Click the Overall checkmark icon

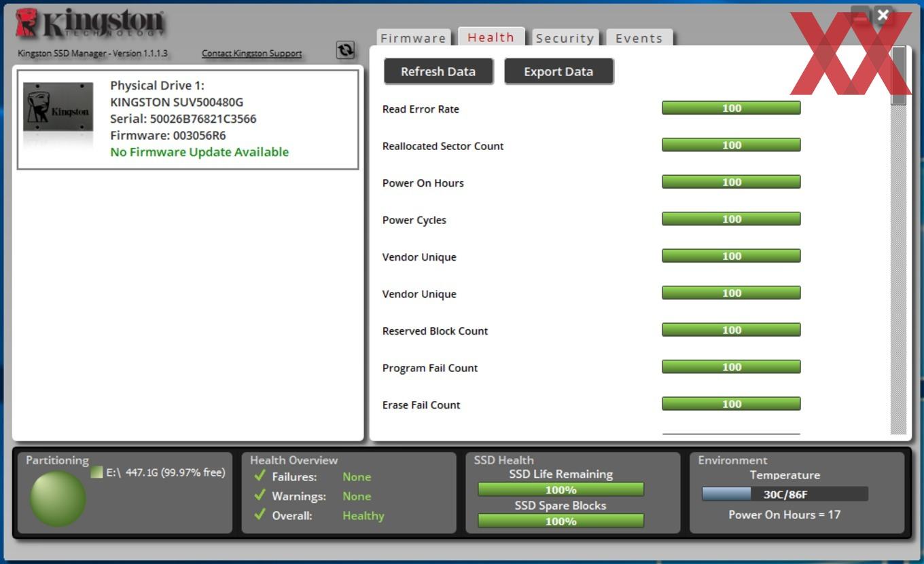pos(259,514)
